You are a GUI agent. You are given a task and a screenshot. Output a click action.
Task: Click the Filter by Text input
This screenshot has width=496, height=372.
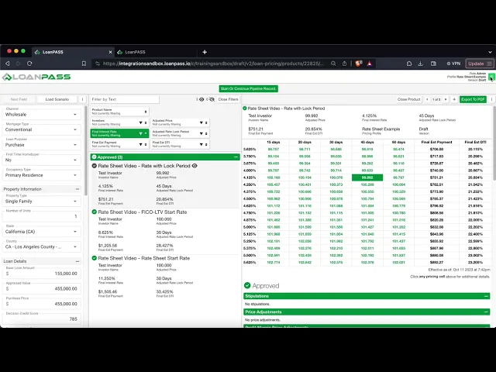(x=124, y=99)
